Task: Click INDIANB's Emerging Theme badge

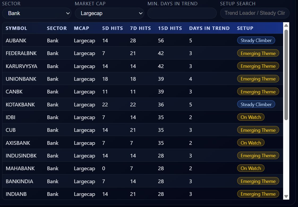Action: tap(258, 194)
